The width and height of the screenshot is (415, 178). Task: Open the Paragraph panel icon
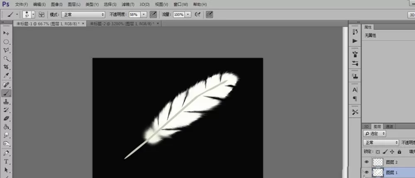[x=355, y=99]
